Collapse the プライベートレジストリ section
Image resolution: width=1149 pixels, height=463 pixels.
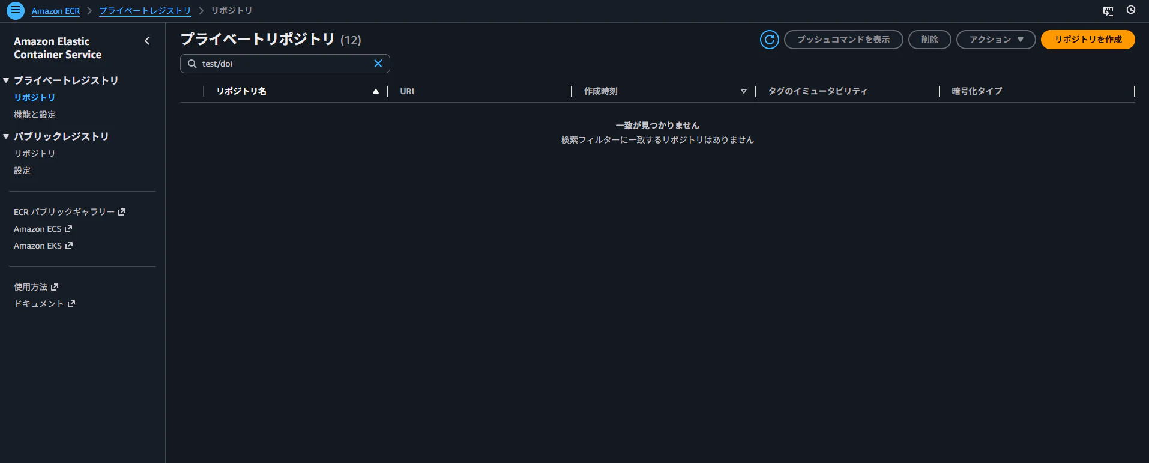click(6, 80)
